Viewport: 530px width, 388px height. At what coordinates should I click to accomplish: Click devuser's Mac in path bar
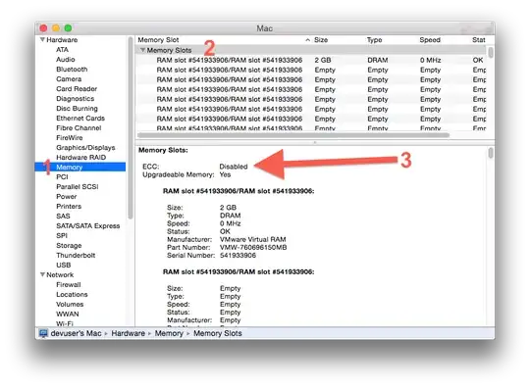point(76,333)
